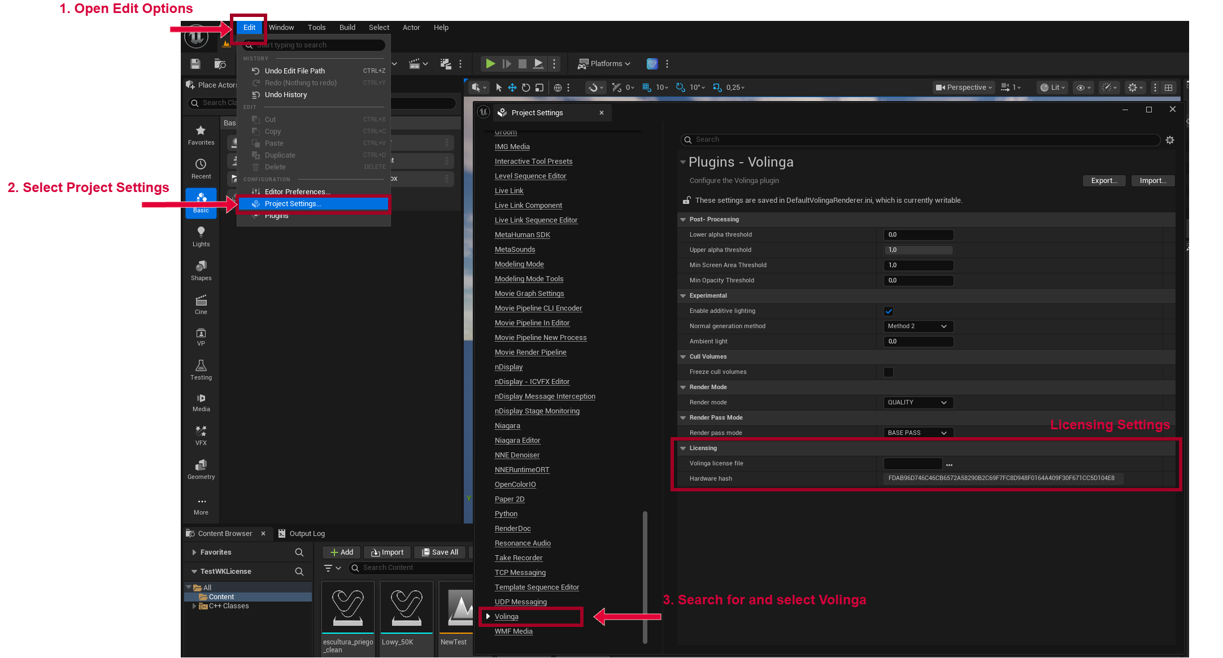The width and height of the screenshot is (1223, 658).
Task: Click the Import settings button
Action: click(1152, 181)
